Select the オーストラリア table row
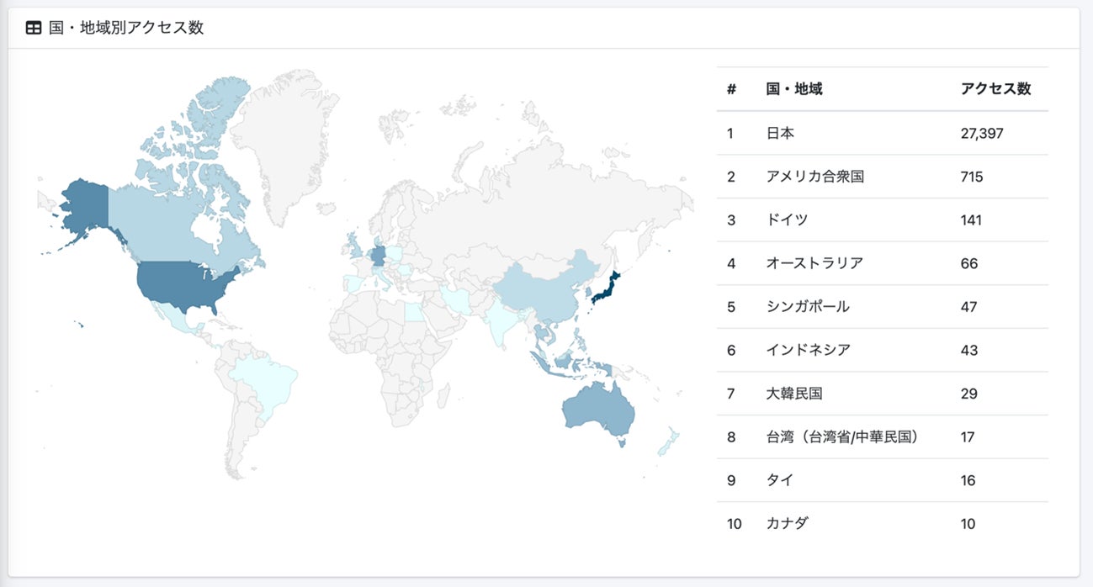This screenshot has width=1093, height=587. (882, 263)
